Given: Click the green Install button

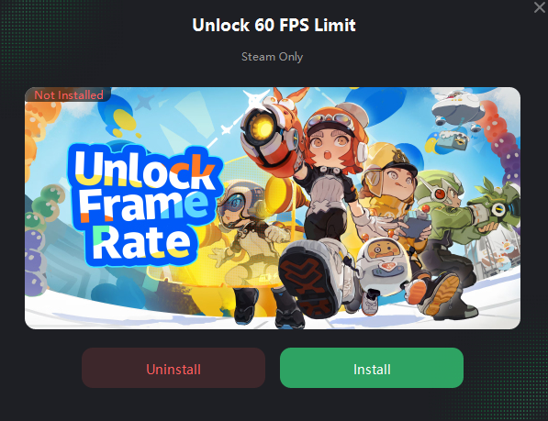Looking at the screenshot, I should coord(372,368).
